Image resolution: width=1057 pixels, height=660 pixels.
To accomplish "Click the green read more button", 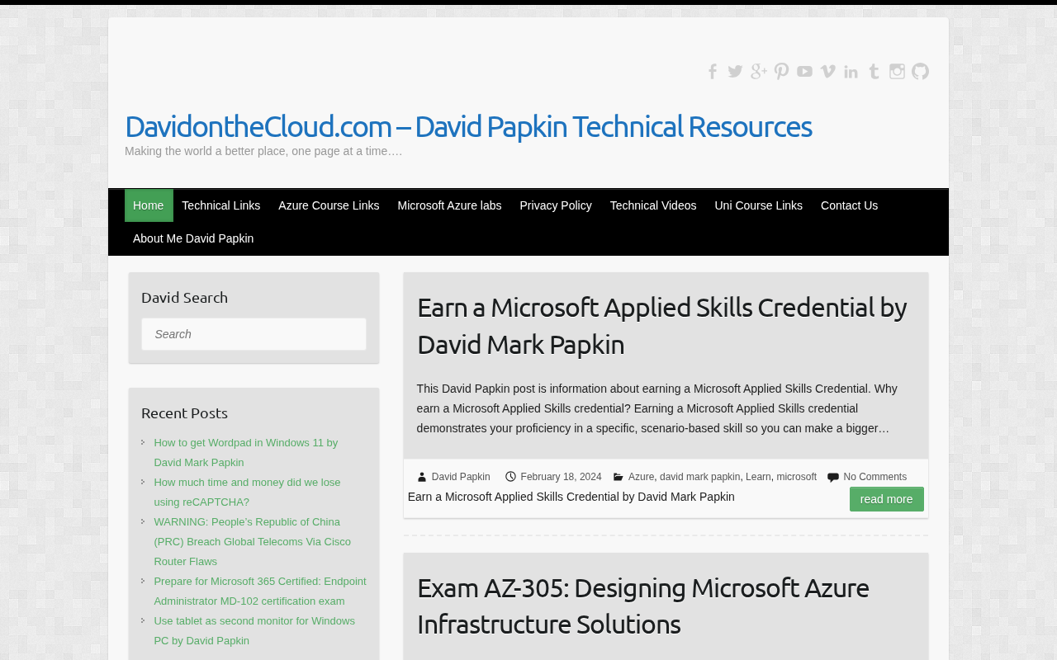I will [x=887, y=499].
